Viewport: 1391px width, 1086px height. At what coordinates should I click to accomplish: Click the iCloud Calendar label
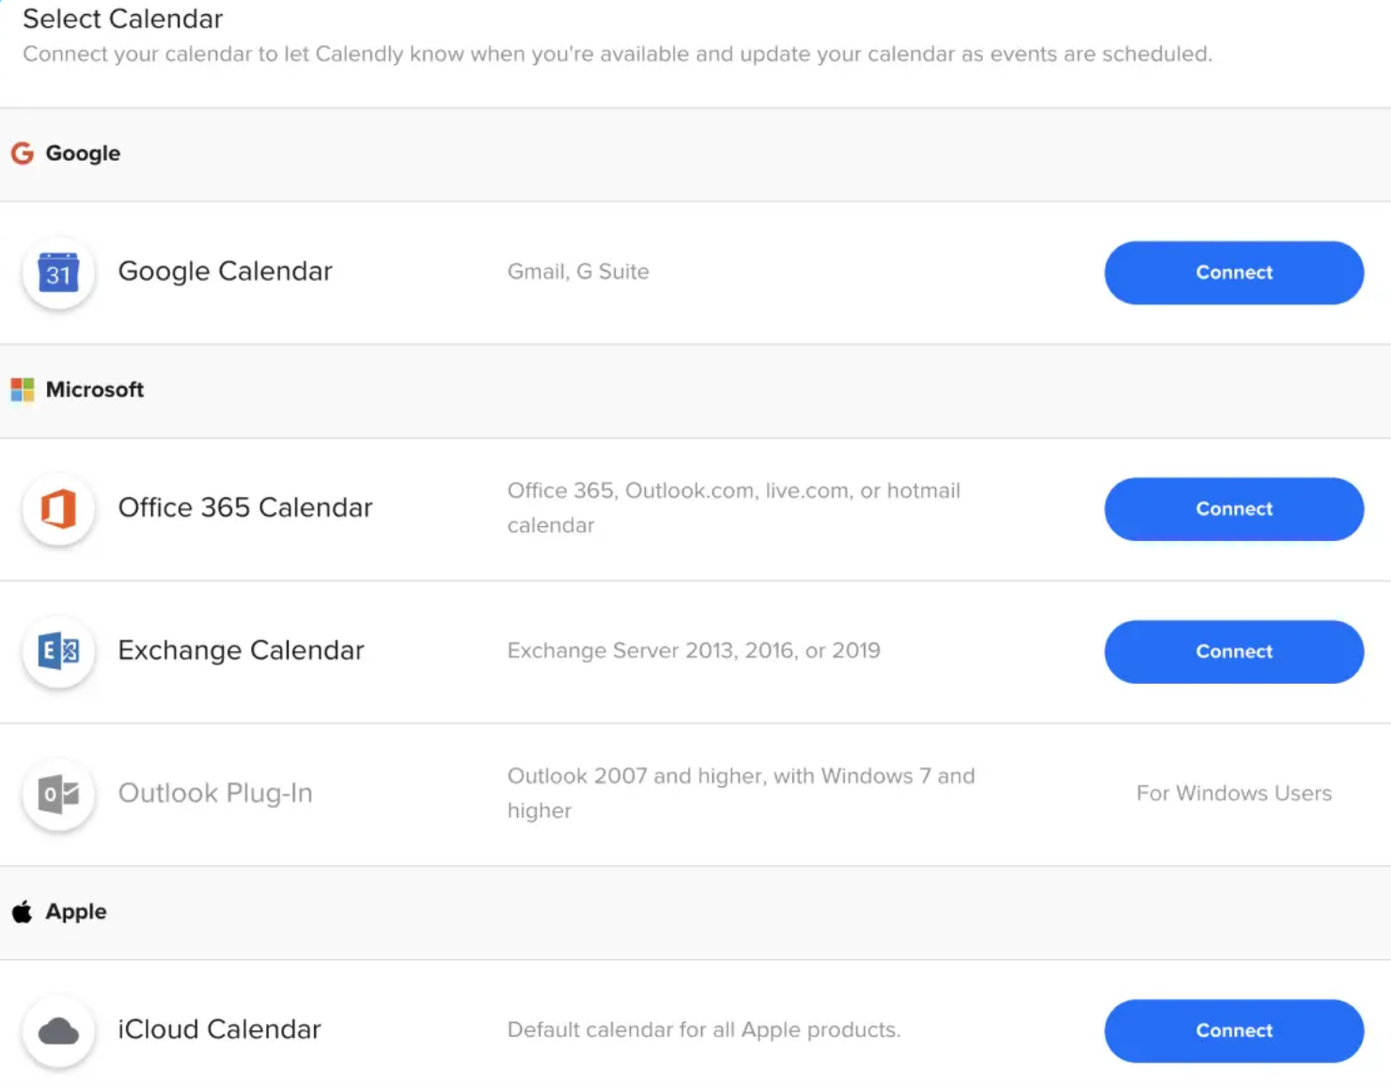coord(219,1030)
